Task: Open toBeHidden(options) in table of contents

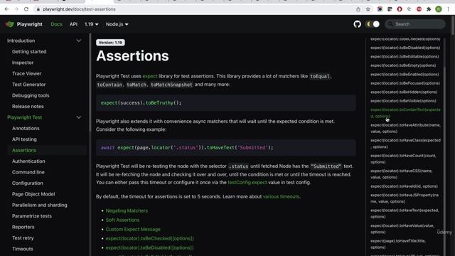Action: [x=404, y=92]
